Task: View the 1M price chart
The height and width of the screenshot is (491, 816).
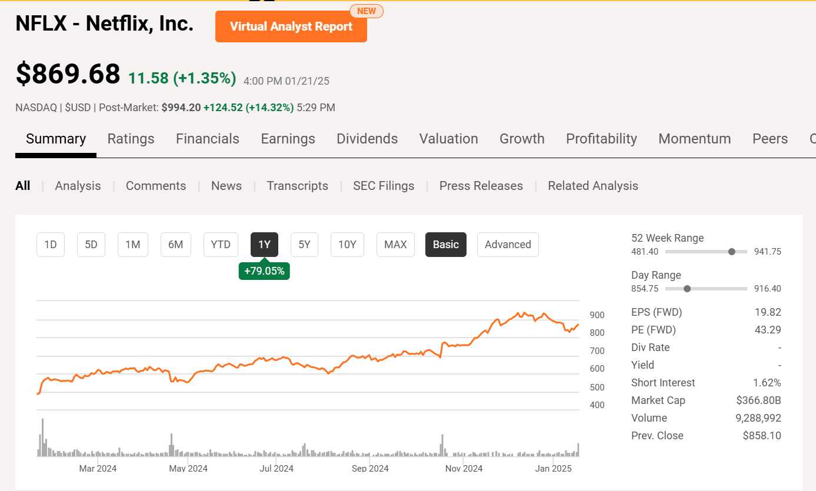Action: tap(132, 244)
